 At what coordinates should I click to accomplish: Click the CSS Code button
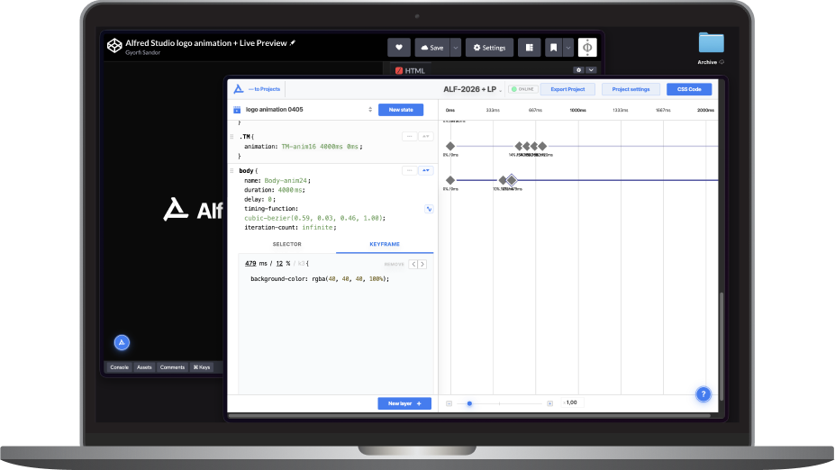point(689,89)
